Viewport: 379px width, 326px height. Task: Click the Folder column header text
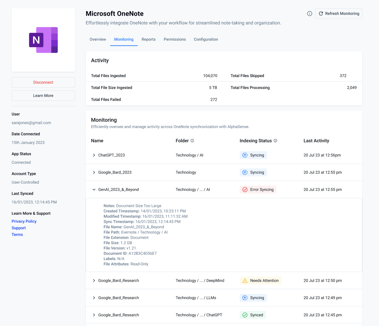pyautogui.click(x=182, y=141)
